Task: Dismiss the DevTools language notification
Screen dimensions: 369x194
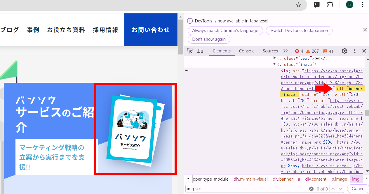Action: [365, 29]
